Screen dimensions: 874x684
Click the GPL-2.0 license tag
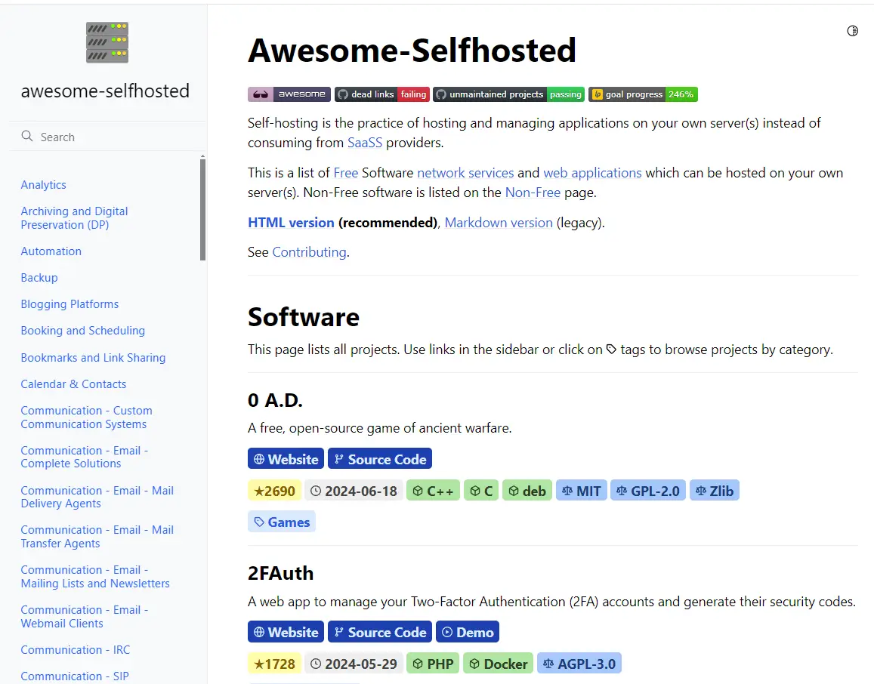647,491
